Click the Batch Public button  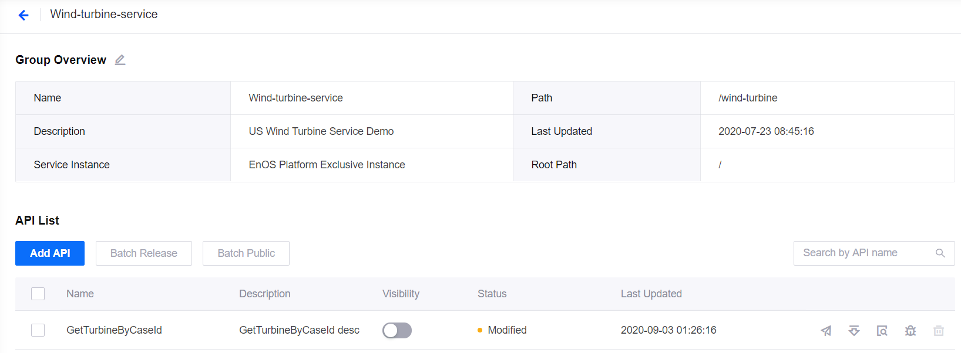point(246,253)
